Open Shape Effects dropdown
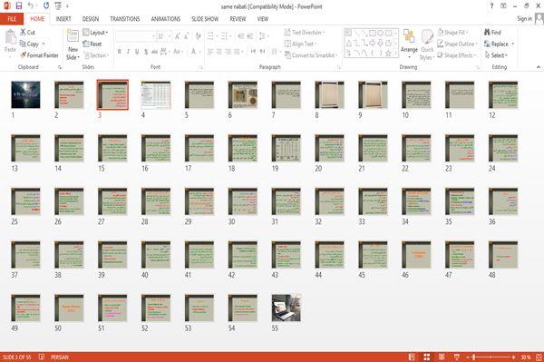Screen dimensions: 544x362 point(457,55)
